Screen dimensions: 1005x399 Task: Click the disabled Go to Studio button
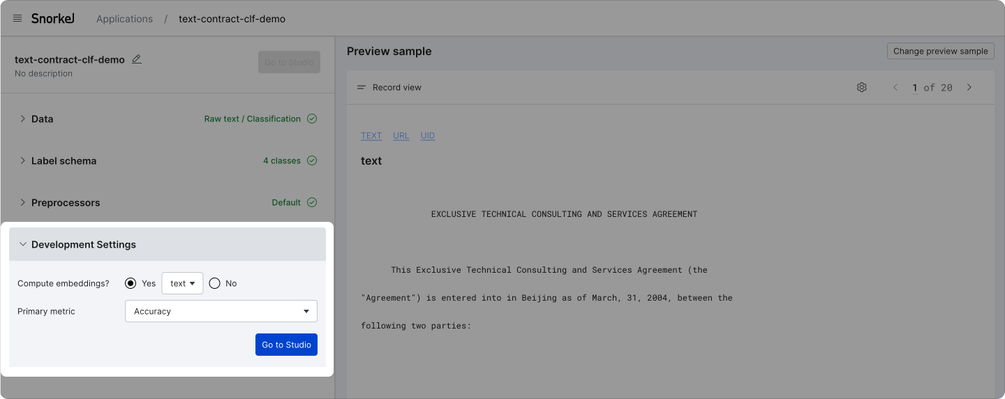pos(289,62)
